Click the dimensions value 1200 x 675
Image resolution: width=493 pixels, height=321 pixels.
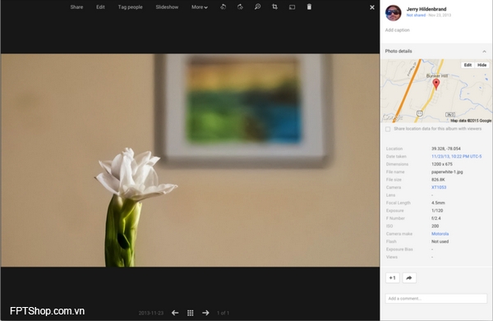click(x=442, y=164)
